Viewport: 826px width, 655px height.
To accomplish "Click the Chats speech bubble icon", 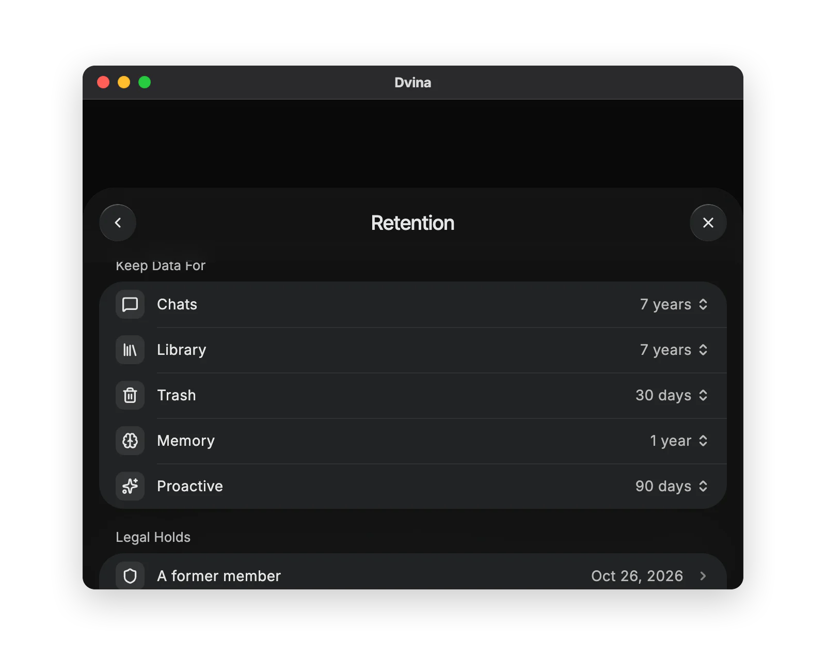I will 130,304.
